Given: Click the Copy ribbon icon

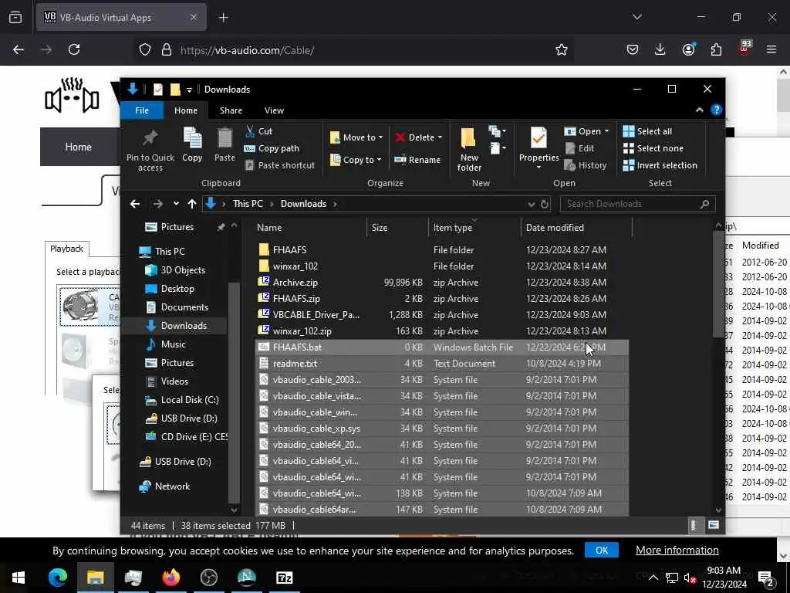Looking at the screenshot, I should 192,145.
